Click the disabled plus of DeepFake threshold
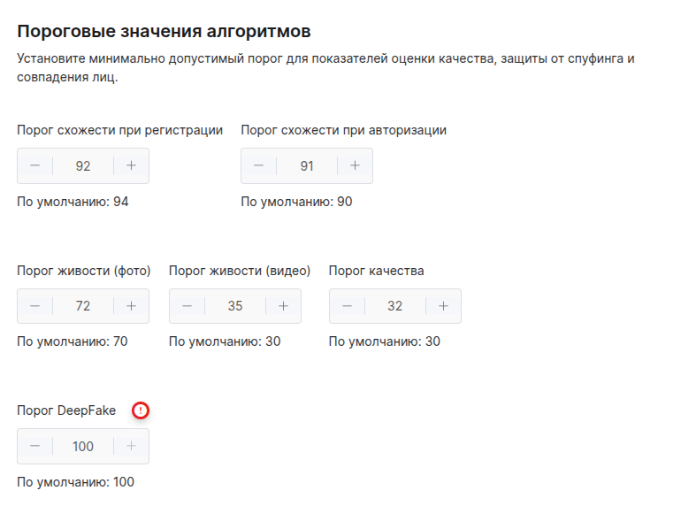Viewport: 681px width, 506px height. tap(131, 446)
